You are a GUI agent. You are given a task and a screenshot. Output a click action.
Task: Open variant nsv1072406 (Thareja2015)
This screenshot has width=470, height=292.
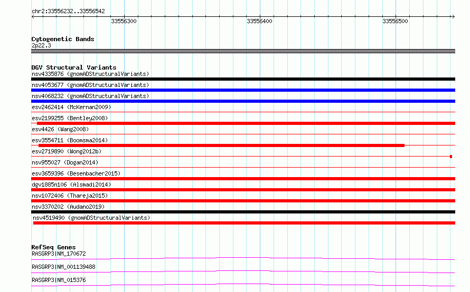tap(70, 196)
